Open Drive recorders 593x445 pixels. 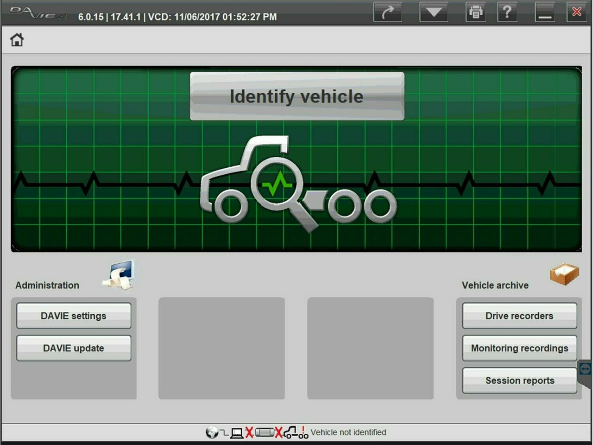click(519, 316)
